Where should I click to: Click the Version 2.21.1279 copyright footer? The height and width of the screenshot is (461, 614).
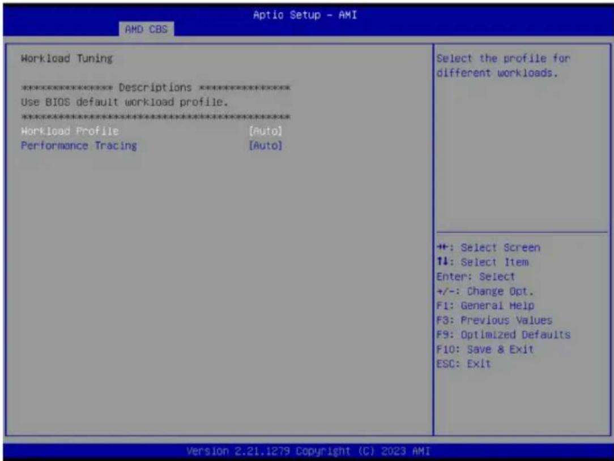pos(308,451)
